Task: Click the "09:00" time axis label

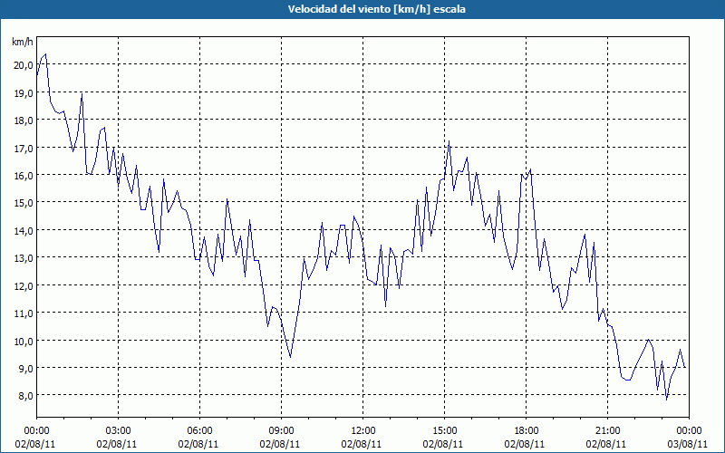Action: (x=281, y=431)
